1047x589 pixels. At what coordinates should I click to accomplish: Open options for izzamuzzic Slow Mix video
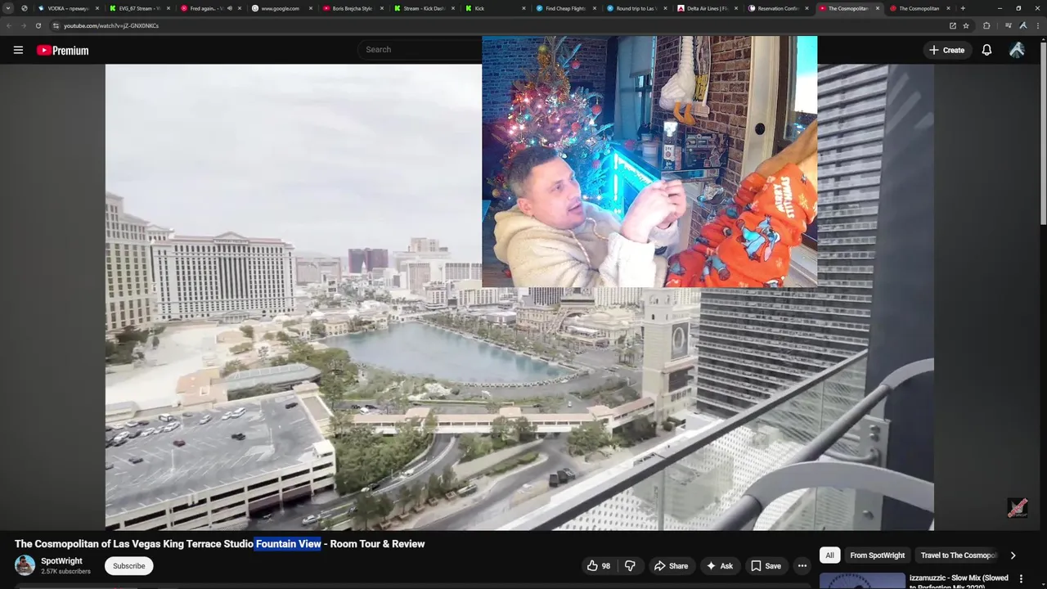click(x=1020, y=579)
